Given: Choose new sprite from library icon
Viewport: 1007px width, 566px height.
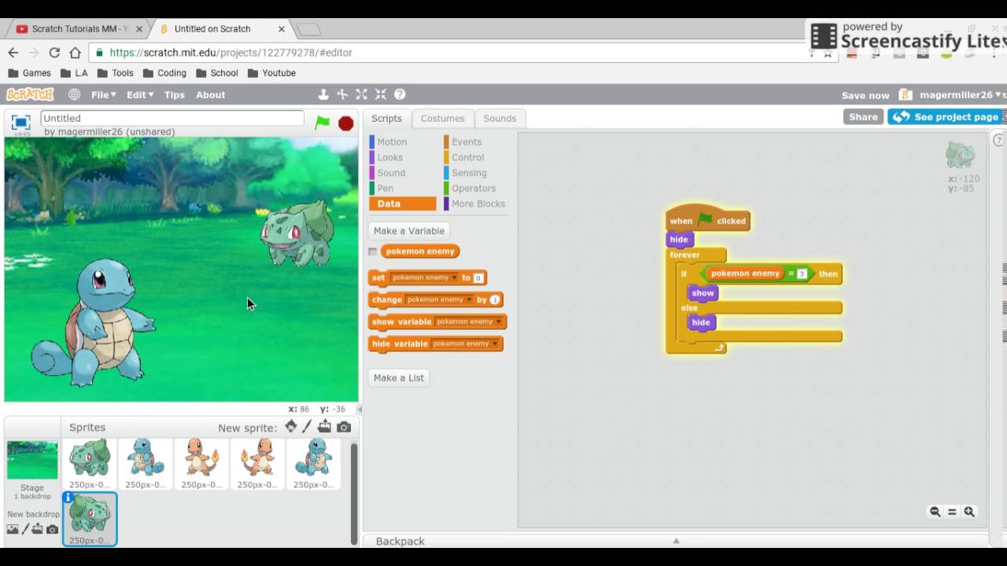Looking at the screenshot, I should (x=291, y=426).
